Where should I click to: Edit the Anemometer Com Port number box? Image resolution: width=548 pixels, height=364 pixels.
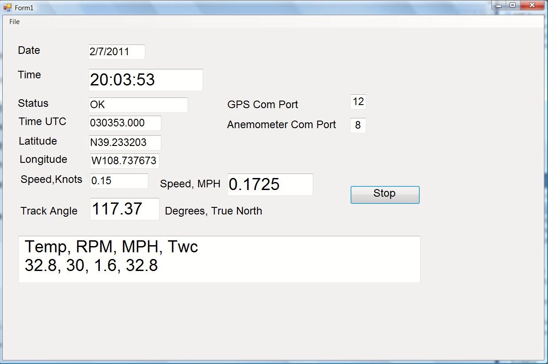click(358, 125)
